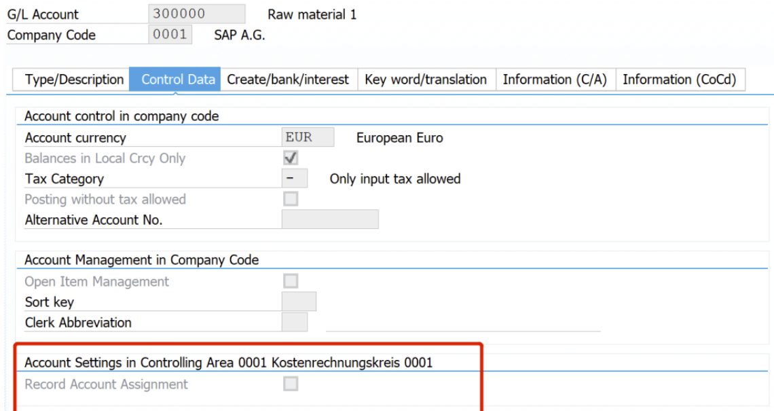Click the Company Code field 0001

tap(170, 35)
